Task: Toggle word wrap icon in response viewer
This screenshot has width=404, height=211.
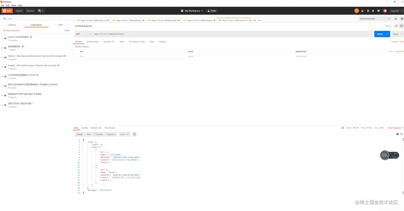Action: (x=134, y=134)
